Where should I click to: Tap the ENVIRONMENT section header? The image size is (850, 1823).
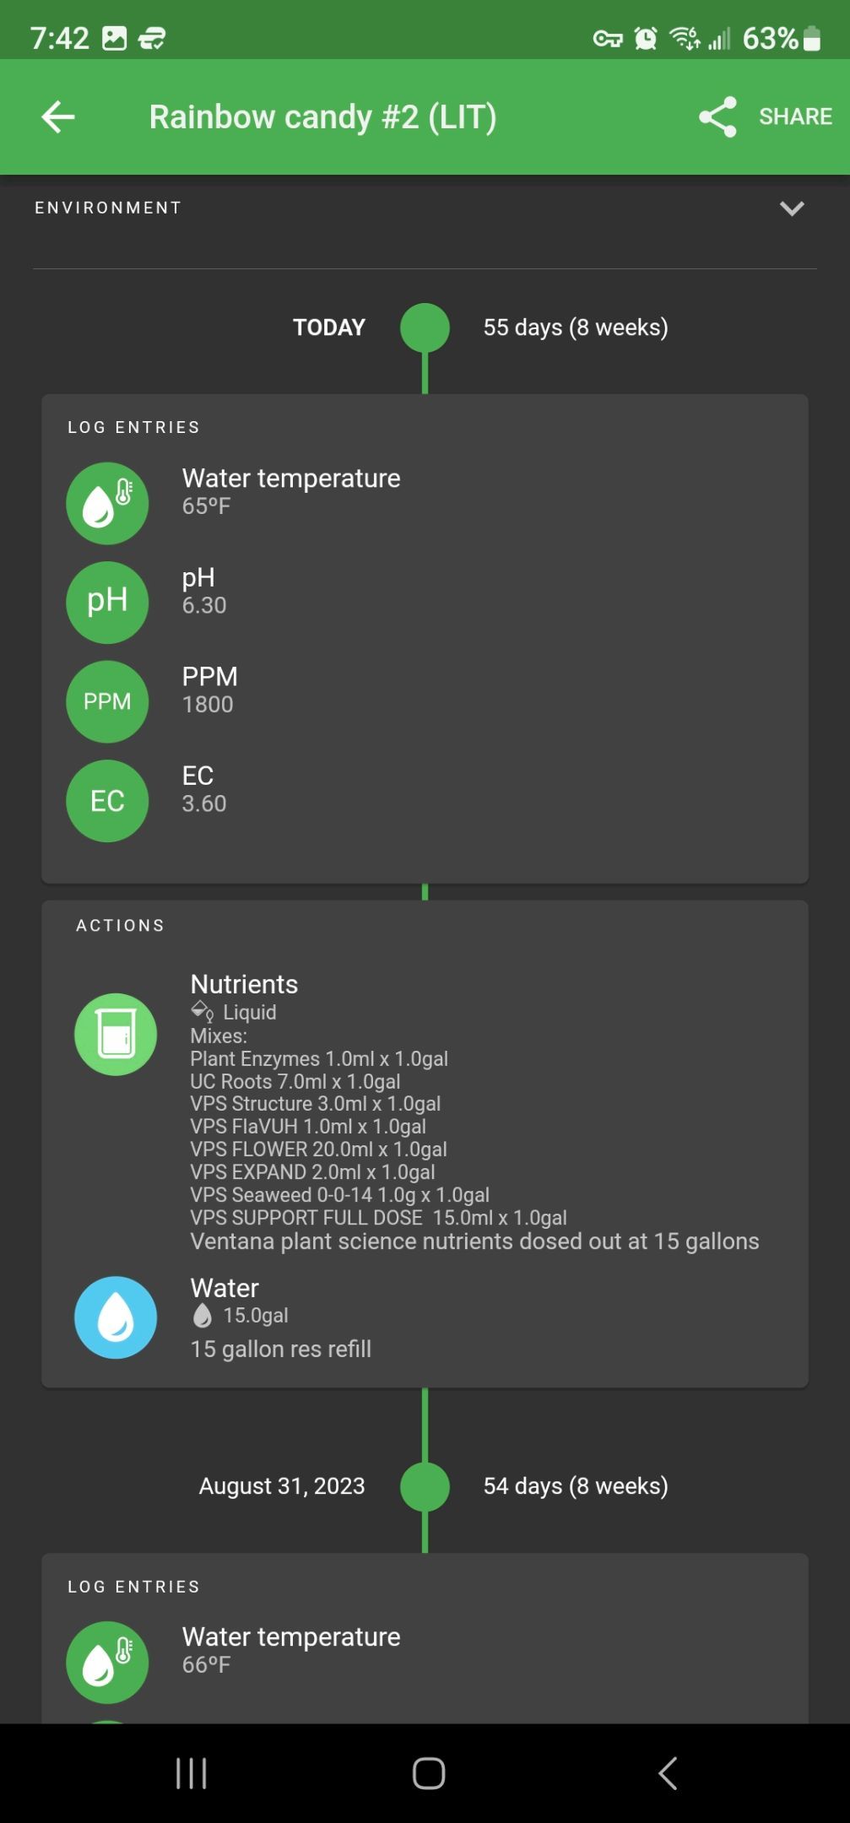coord(108,208)
